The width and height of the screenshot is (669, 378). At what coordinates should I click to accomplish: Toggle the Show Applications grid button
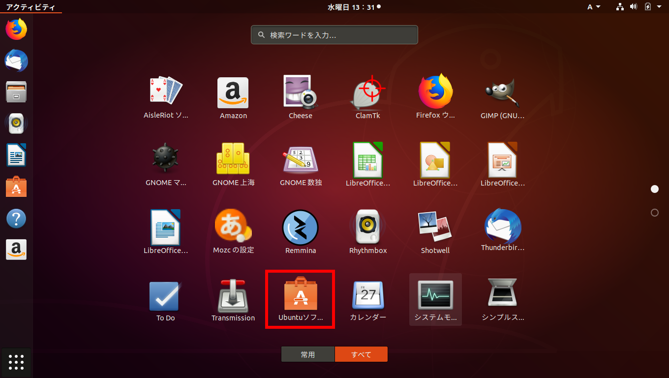(x=16, y=362)
